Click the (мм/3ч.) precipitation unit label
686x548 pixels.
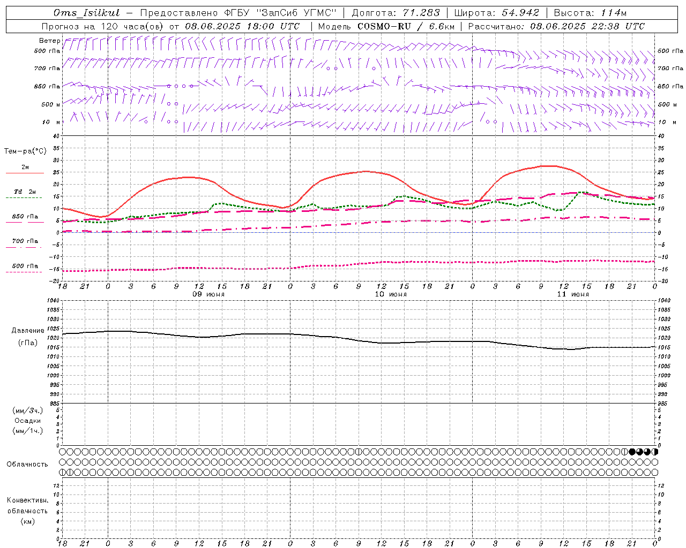28,410
